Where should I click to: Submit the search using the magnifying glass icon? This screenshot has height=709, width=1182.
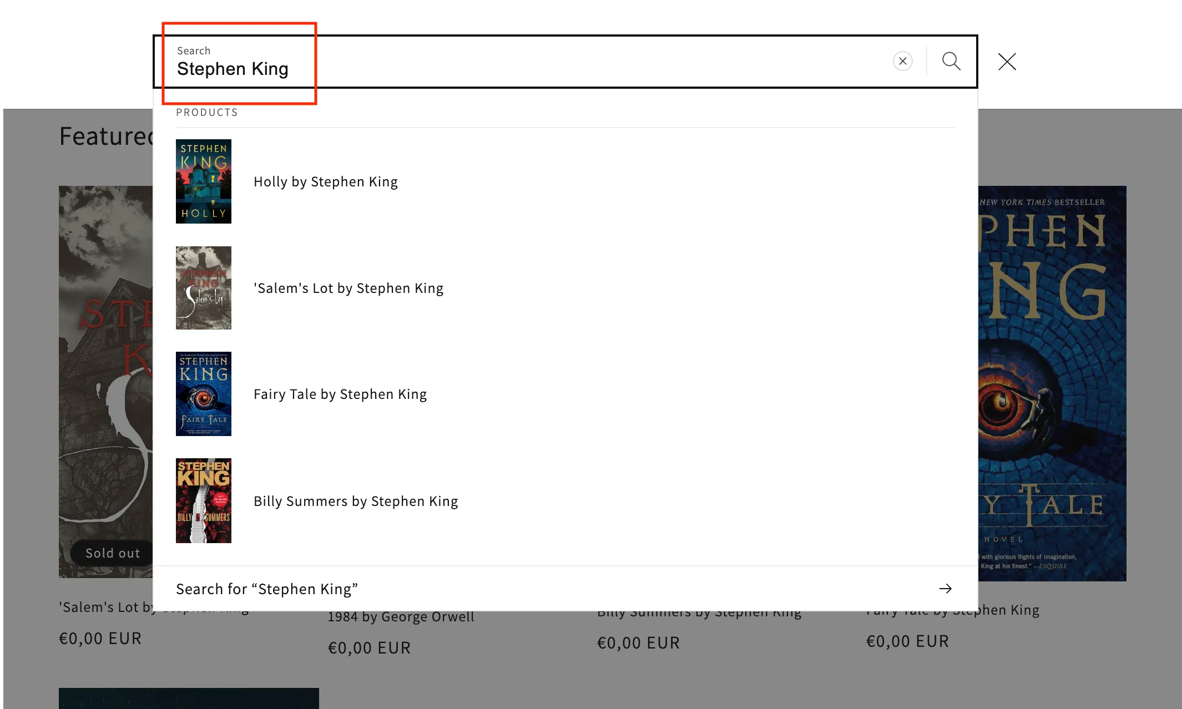point(951,62)
